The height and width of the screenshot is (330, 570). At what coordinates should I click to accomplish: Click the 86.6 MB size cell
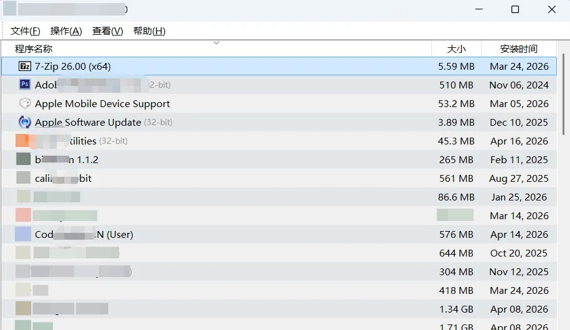456,197
